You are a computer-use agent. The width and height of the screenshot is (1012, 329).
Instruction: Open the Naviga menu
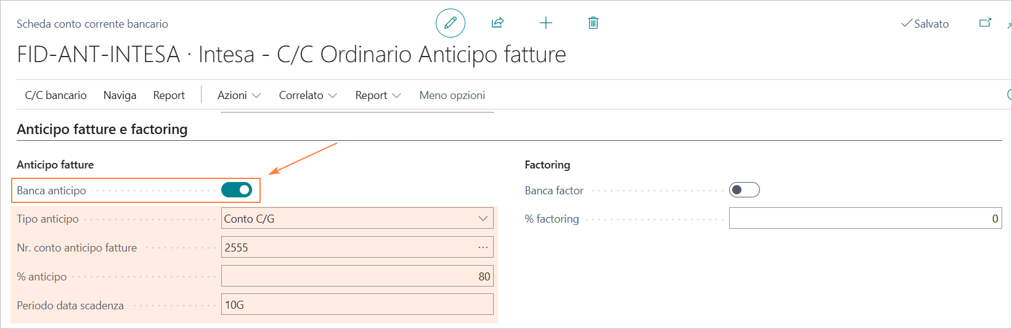pos(120,95)
